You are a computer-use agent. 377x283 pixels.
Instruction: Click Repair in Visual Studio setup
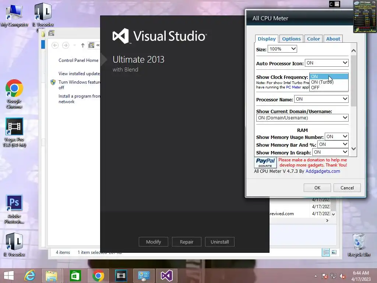[x=187, y=242]
